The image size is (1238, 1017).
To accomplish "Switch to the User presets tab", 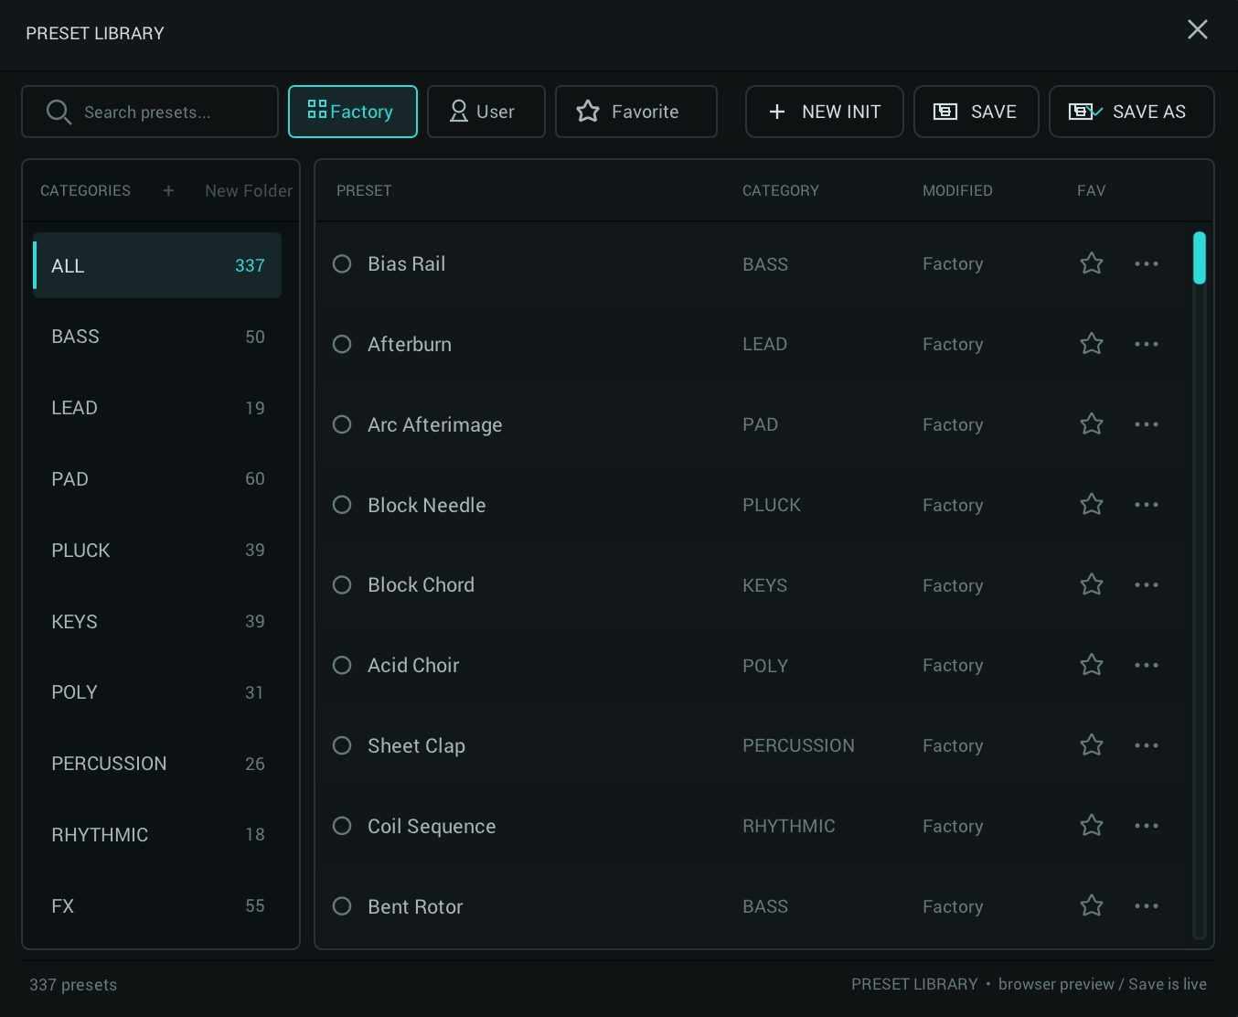I will (486, 112).
